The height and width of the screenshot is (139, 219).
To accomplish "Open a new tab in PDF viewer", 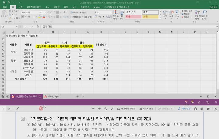I will point(78,97).
